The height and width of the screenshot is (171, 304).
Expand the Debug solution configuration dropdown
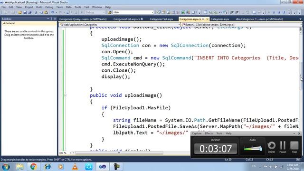click(104, 12)
